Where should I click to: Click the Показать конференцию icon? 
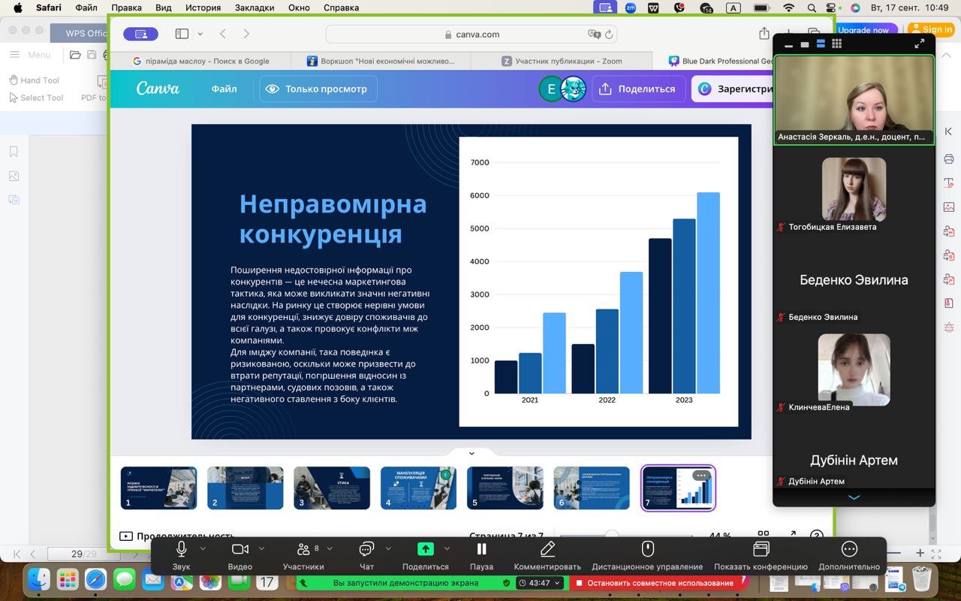[x=761, y=549]
